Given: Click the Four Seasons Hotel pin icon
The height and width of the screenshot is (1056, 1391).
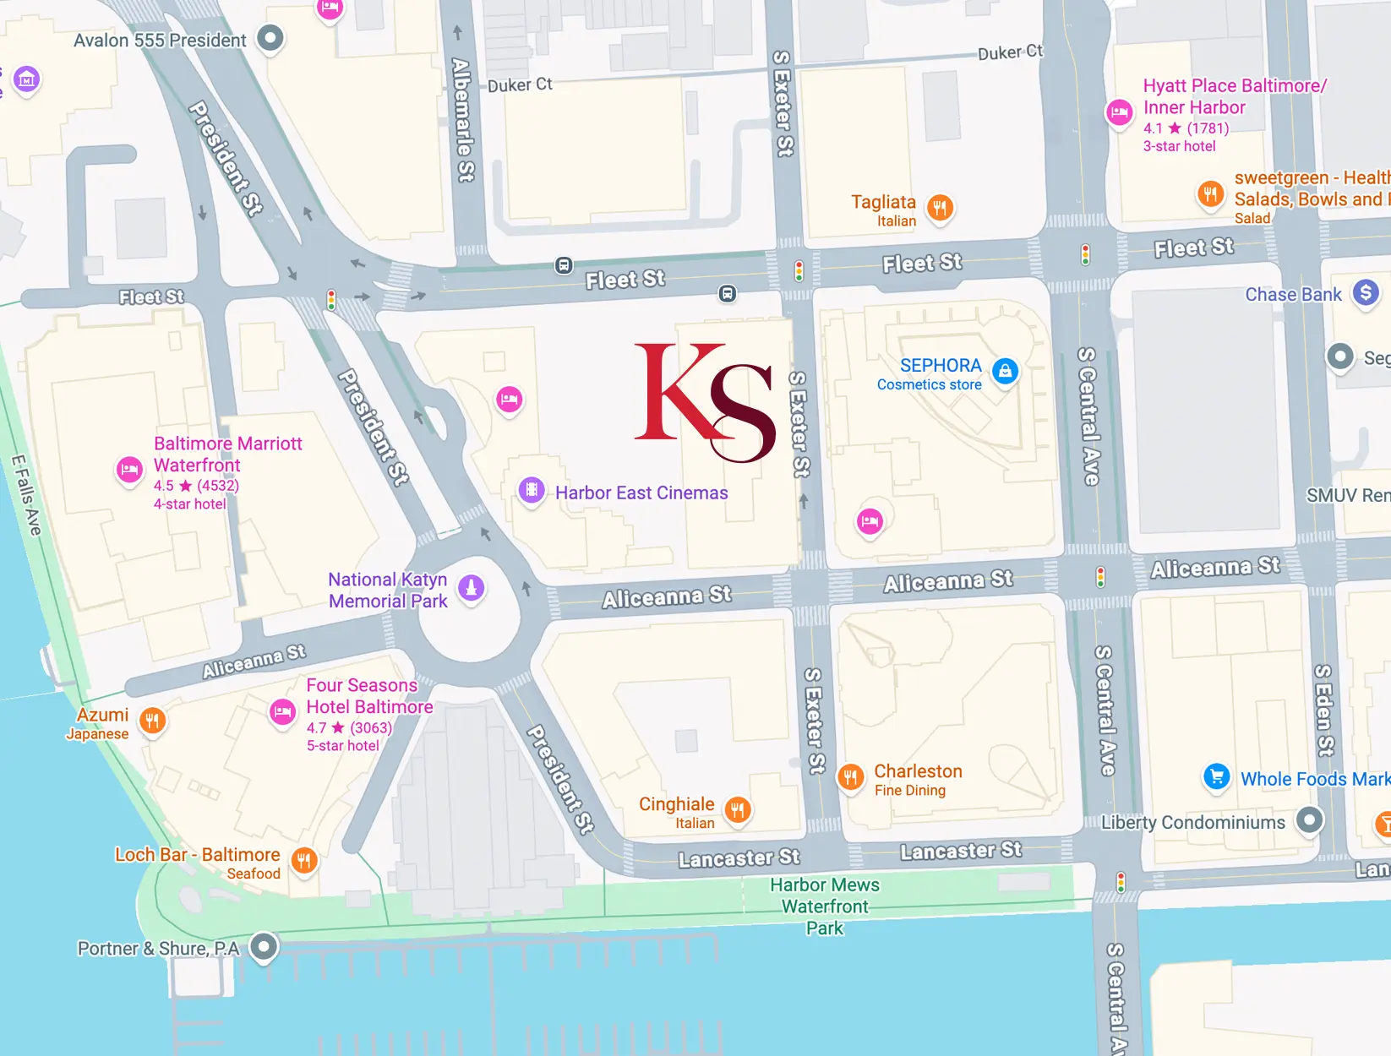Looking at the screenshot, I should click(x=282, y=712).
